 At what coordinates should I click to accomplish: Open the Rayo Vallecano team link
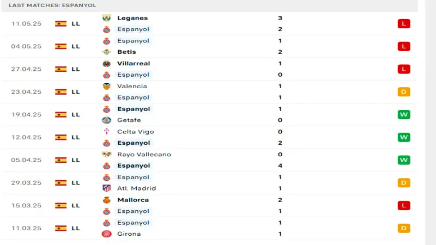click(144, 154)
